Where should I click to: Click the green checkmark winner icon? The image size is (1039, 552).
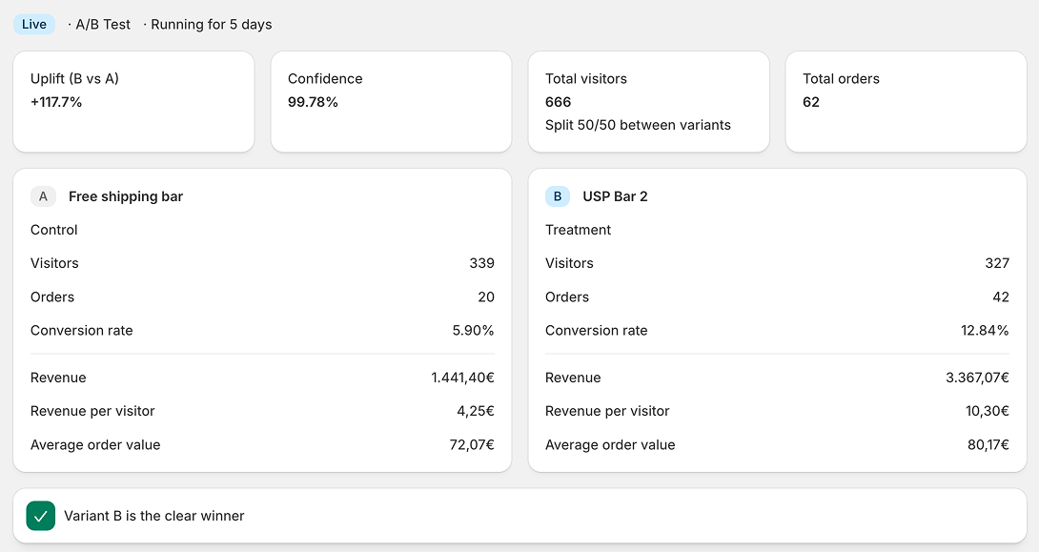(x=40, y=516)
